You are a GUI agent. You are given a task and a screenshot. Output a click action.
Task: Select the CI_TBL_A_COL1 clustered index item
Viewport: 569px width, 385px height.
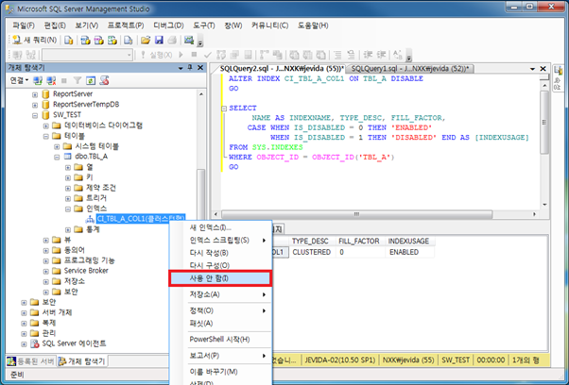[141, 219]
